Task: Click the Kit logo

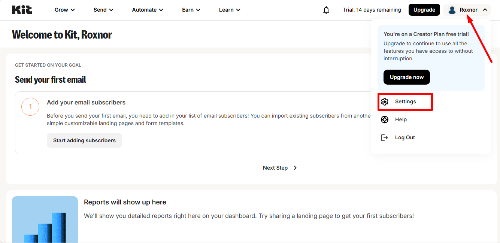Action: coord(21,10)
